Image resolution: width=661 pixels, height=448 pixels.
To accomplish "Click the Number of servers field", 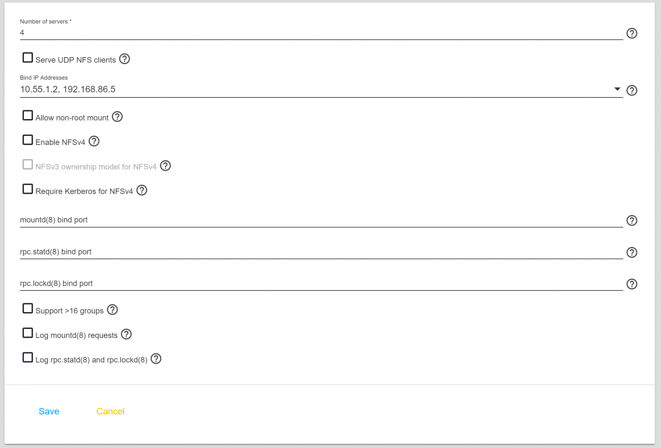I will click(x=321, y=33).
